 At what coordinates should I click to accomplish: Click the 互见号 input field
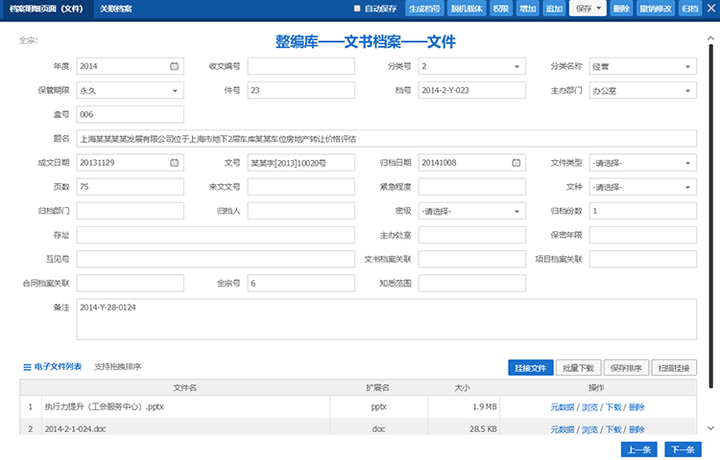click(x=216, y=259)
